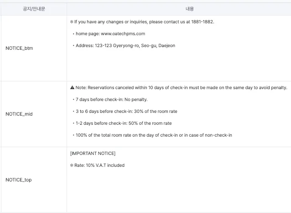Select the '7 days before check-in' line
This screenshot has height=213, width=291.
pyautogui.click(x=111, y=100)
